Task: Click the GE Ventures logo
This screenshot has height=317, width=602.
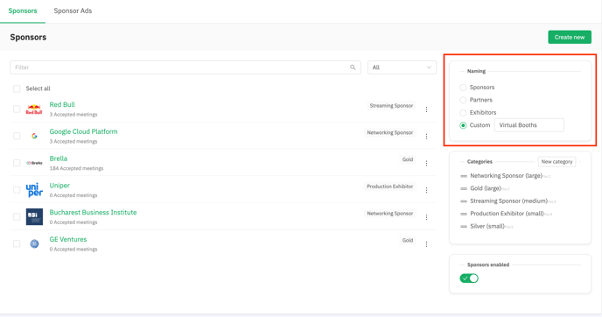Action: 34,243
